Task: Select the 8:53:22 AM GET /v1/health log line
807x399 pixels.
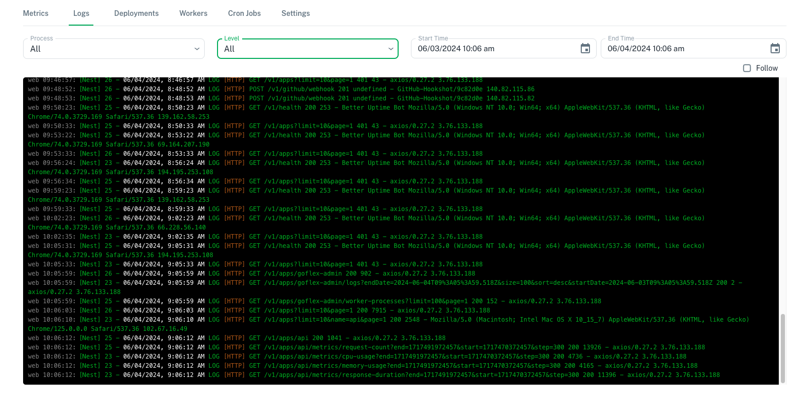Action: click(x=366, y=140)
